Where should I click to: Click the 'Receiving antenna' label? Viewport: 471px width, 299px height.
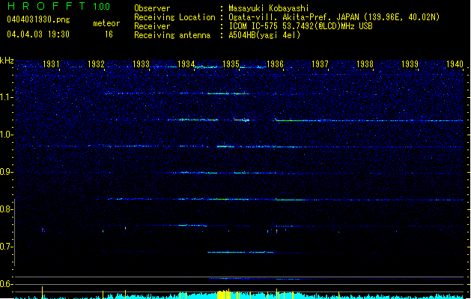pos(172,35)
